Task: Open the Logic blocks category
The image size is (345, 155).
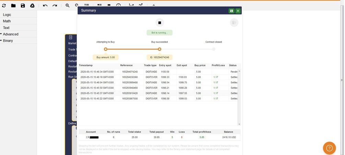Action: [7, 15]
